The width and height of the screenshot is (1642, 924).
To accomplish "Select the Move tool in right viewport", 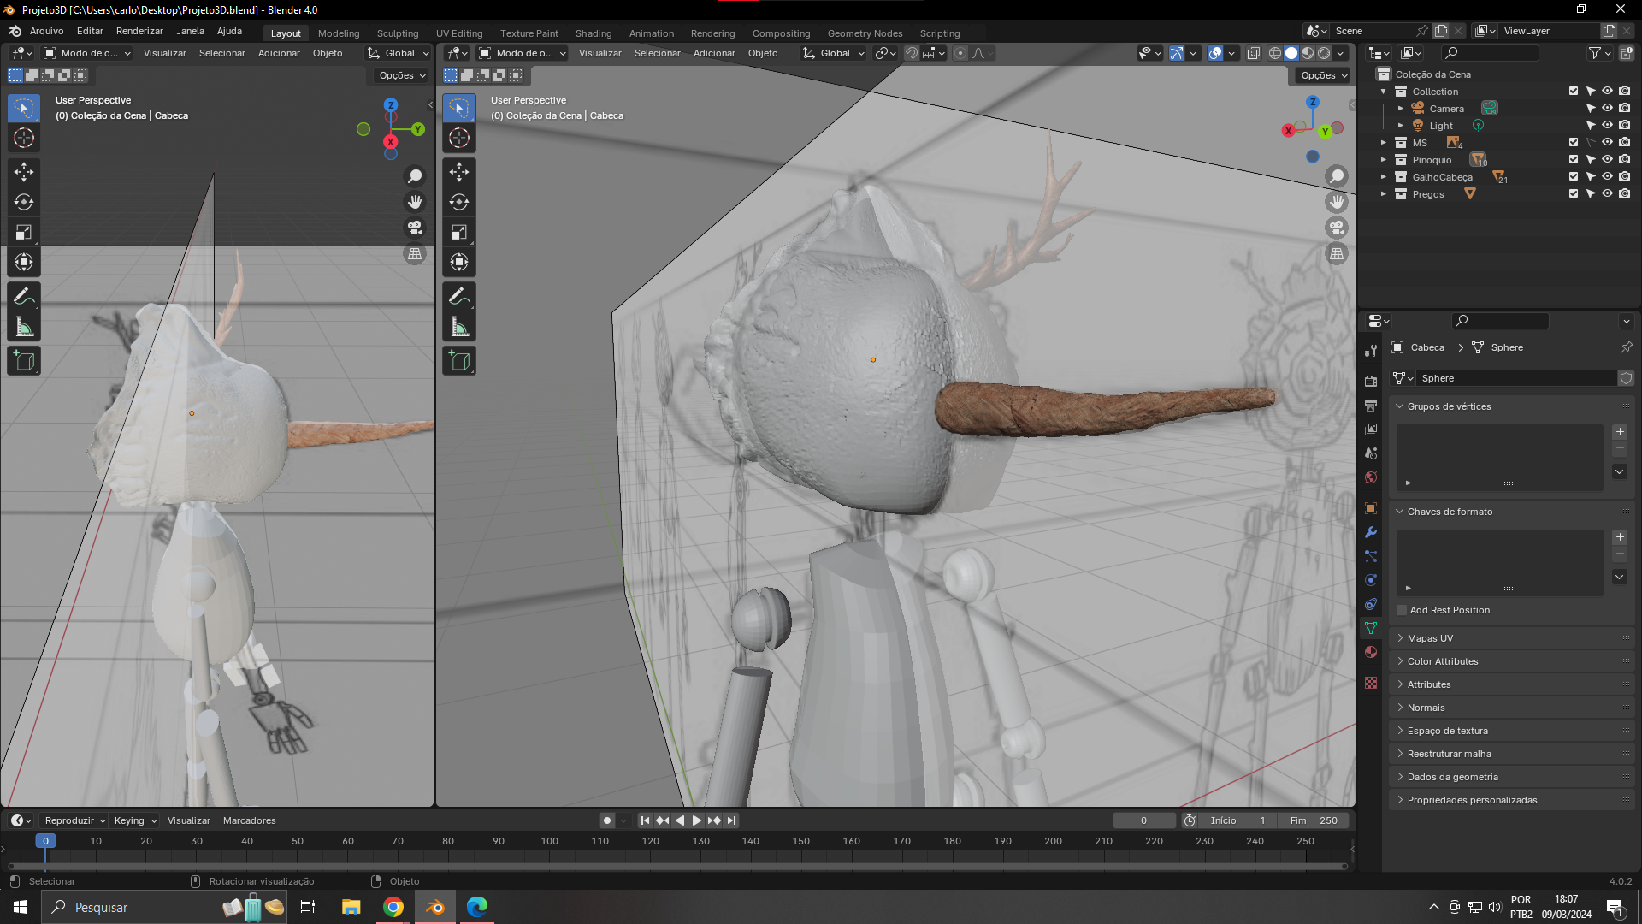I will [459, 172].
